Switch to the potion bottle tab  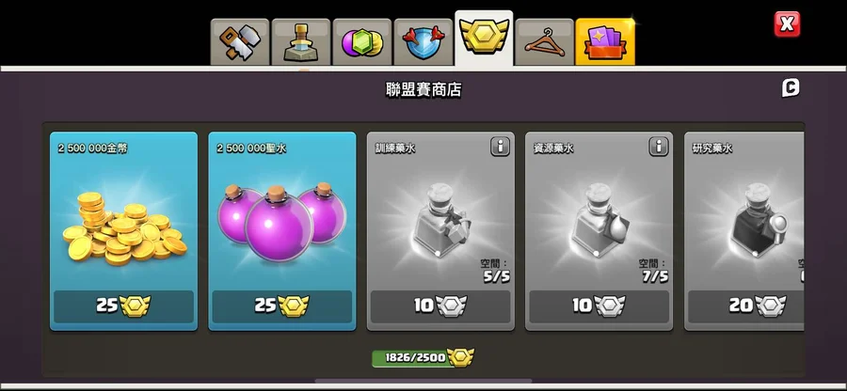301,42
